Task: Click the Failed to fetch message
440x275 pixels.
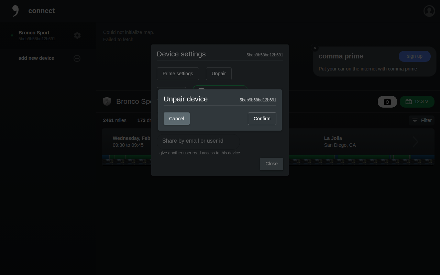Action: tap(118, 40)
